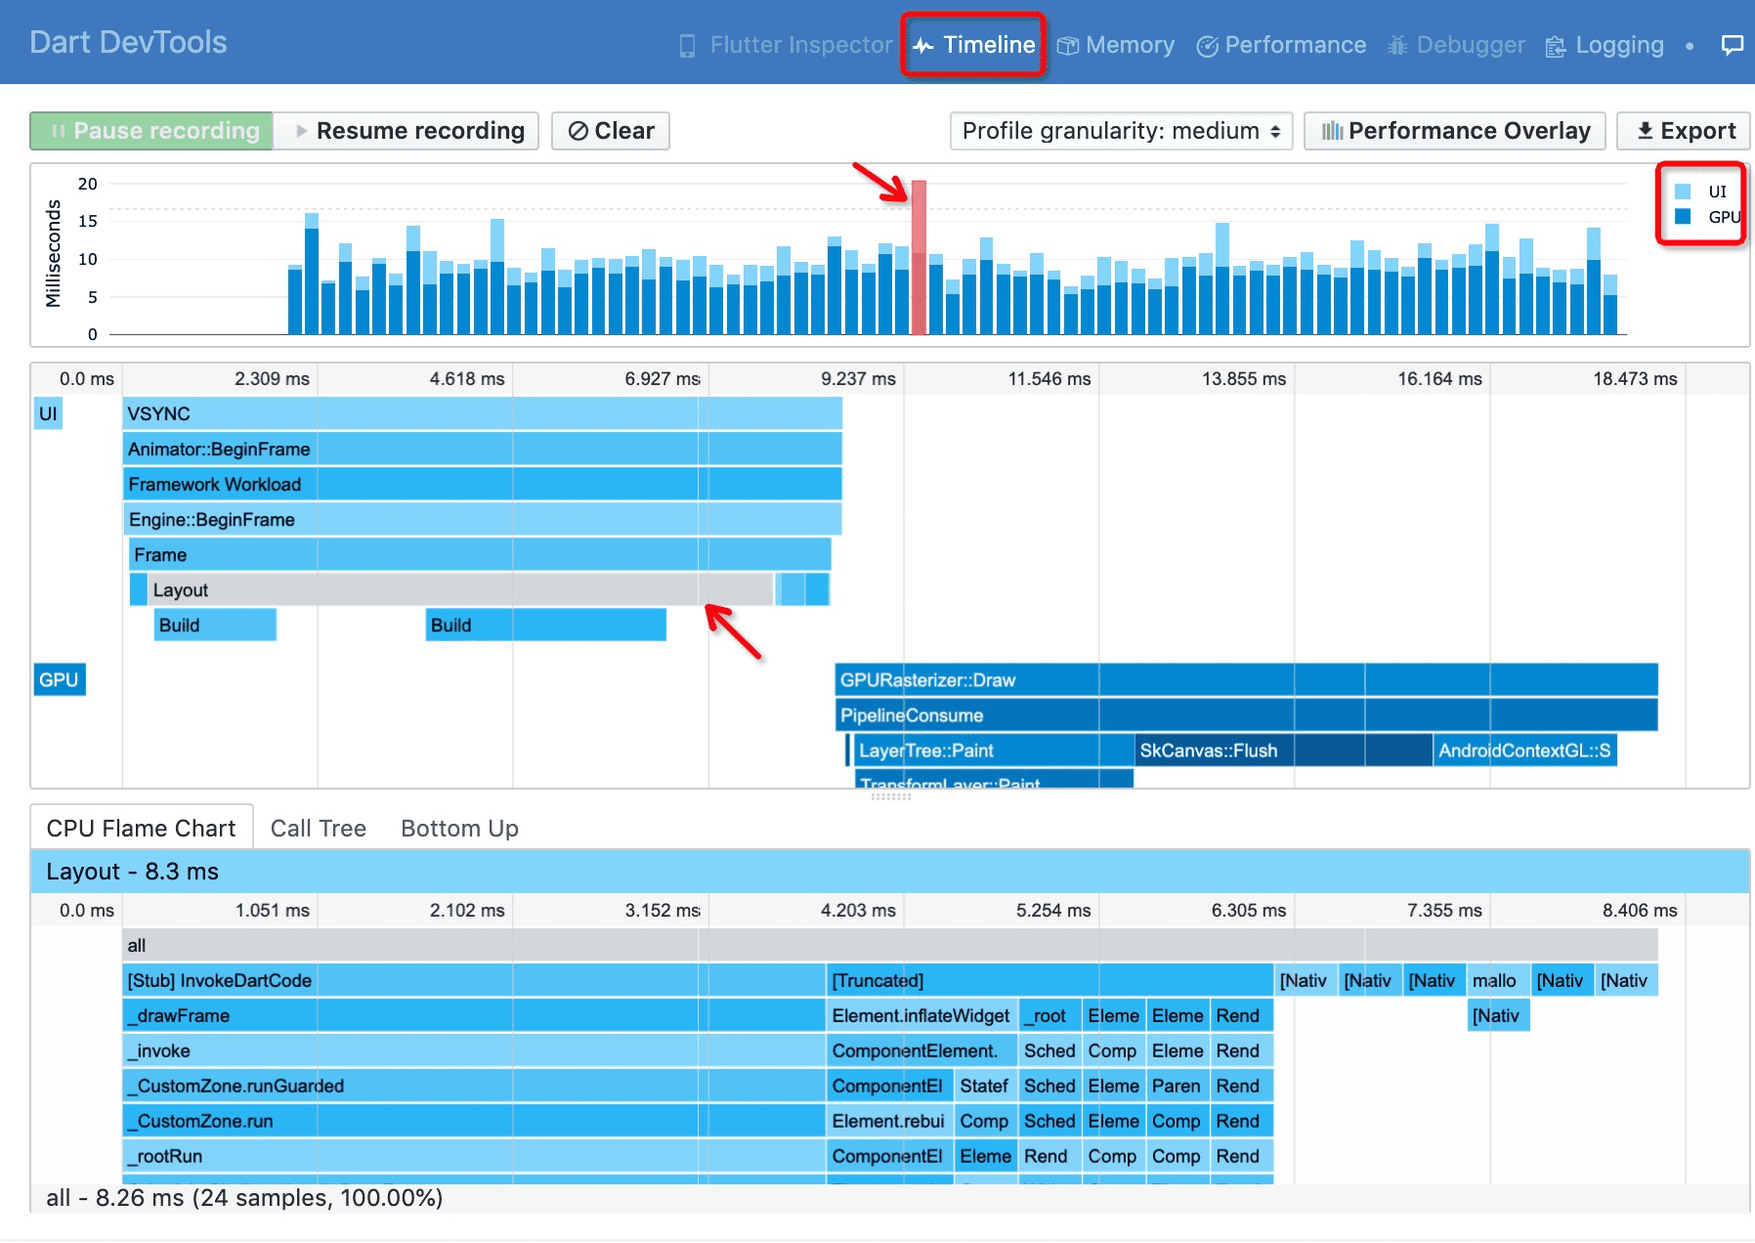Click the Dart DevTools title

click(x=128, y=42)
